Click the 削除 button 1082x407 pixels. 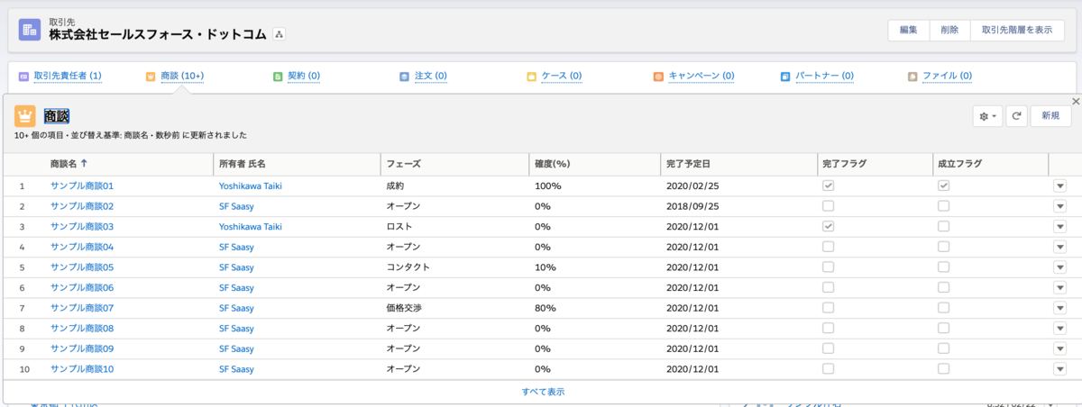tap(949, 30)
